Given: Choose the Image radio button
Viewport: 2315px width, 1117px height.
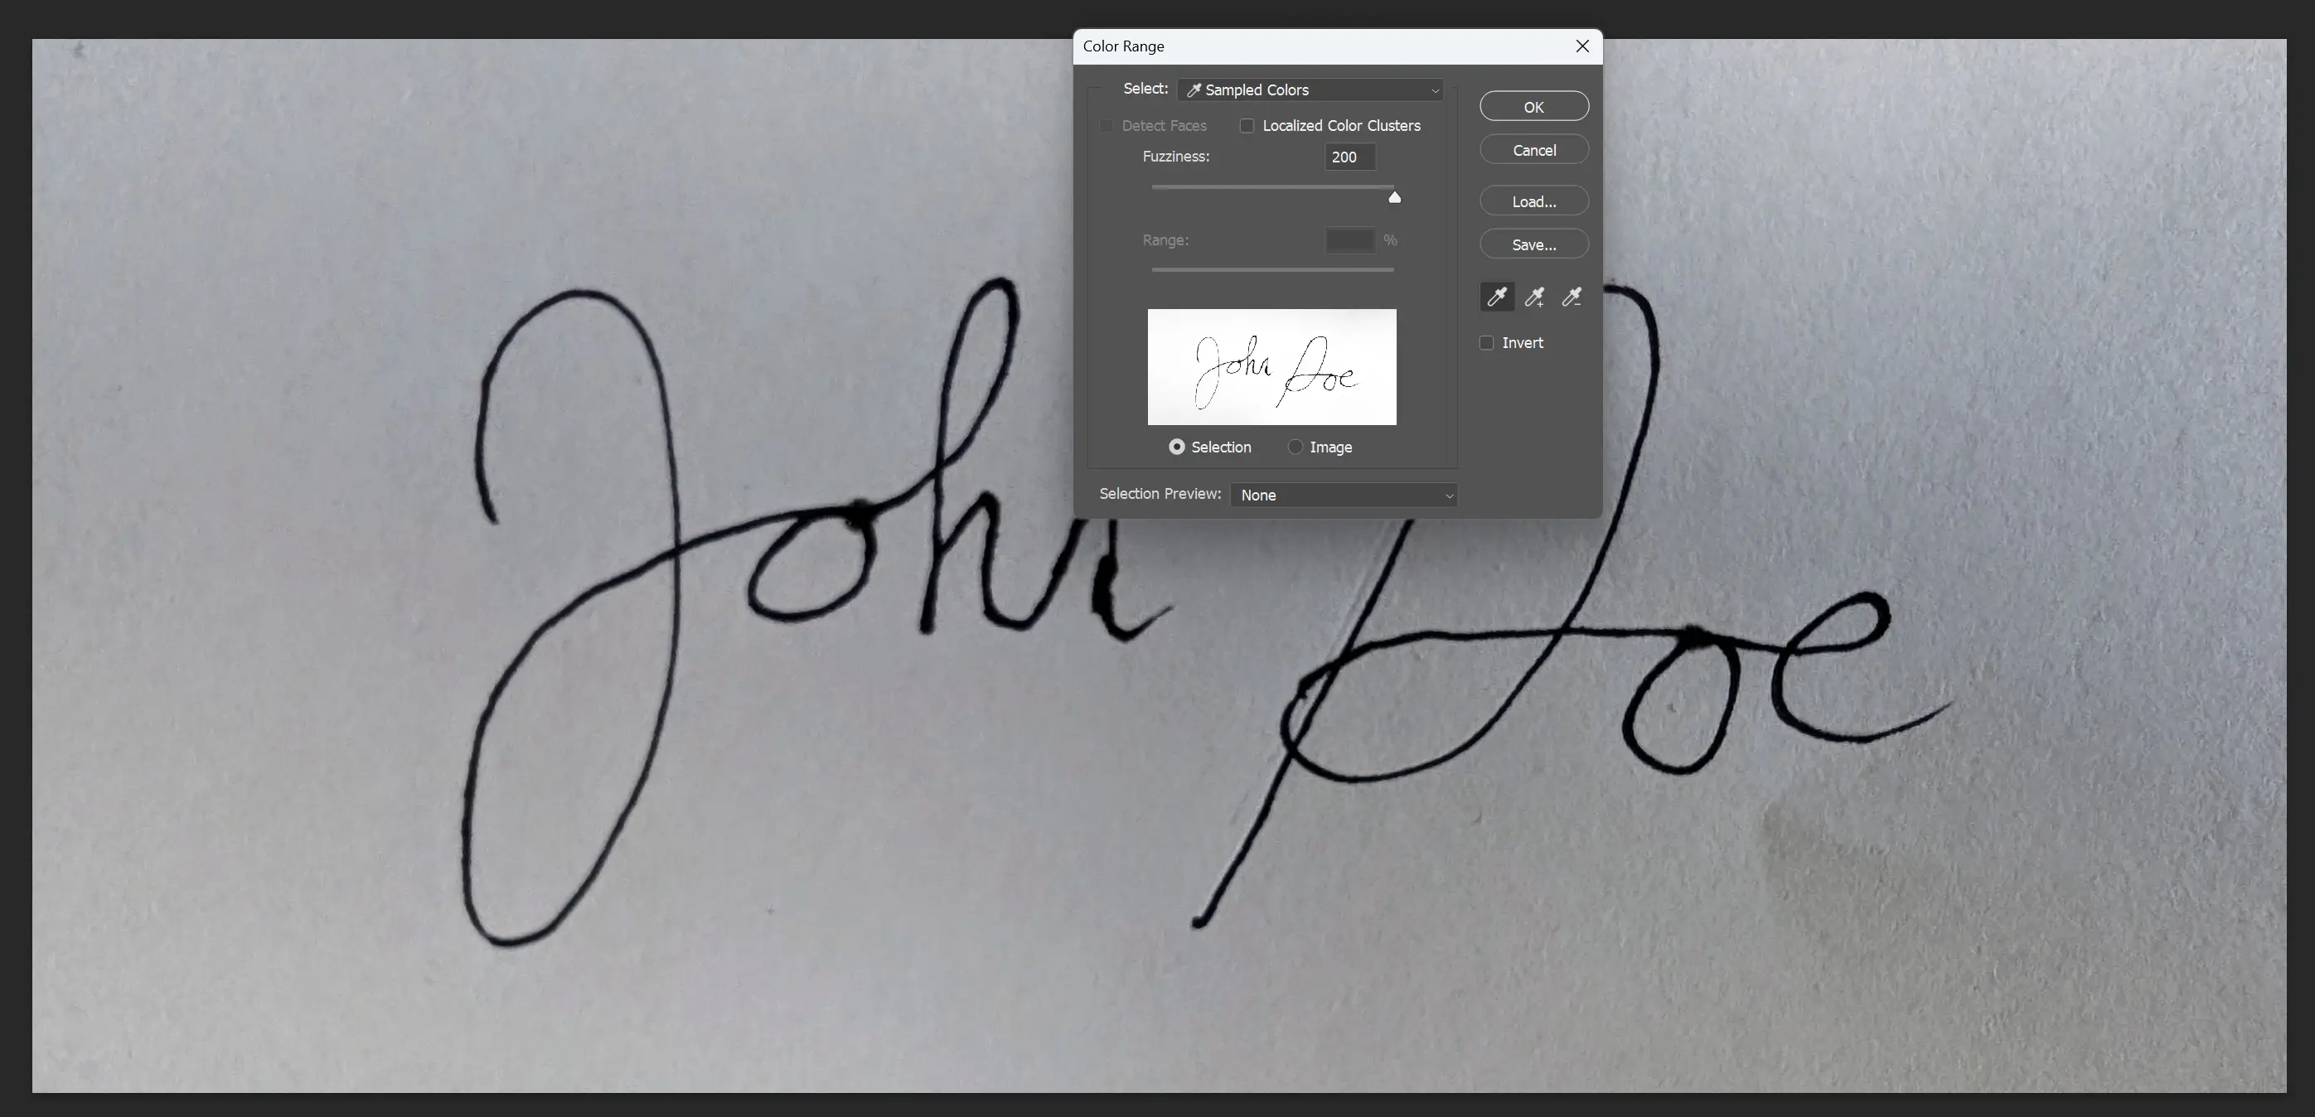Looking at the screenshot, I should tap(1295, 447).
